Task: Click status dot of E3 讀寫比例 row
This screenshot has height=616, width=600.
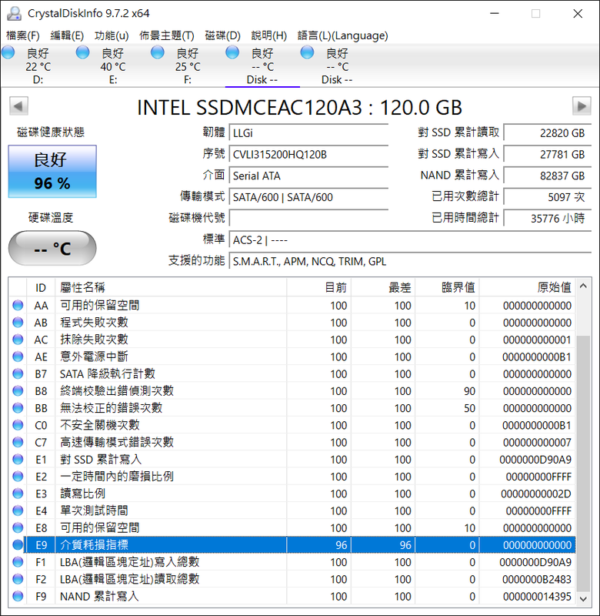Action: tap(18, 494)
